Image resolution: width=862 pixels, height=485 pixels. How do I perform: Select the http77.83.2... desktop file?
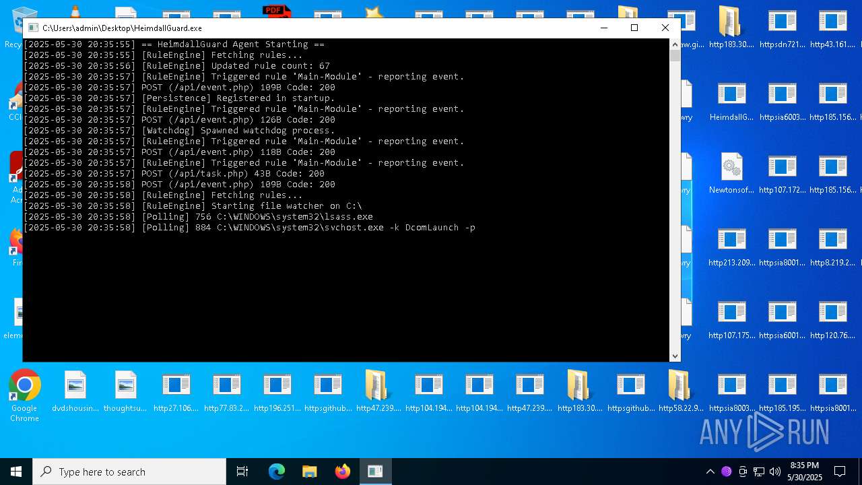click(226, 392)
